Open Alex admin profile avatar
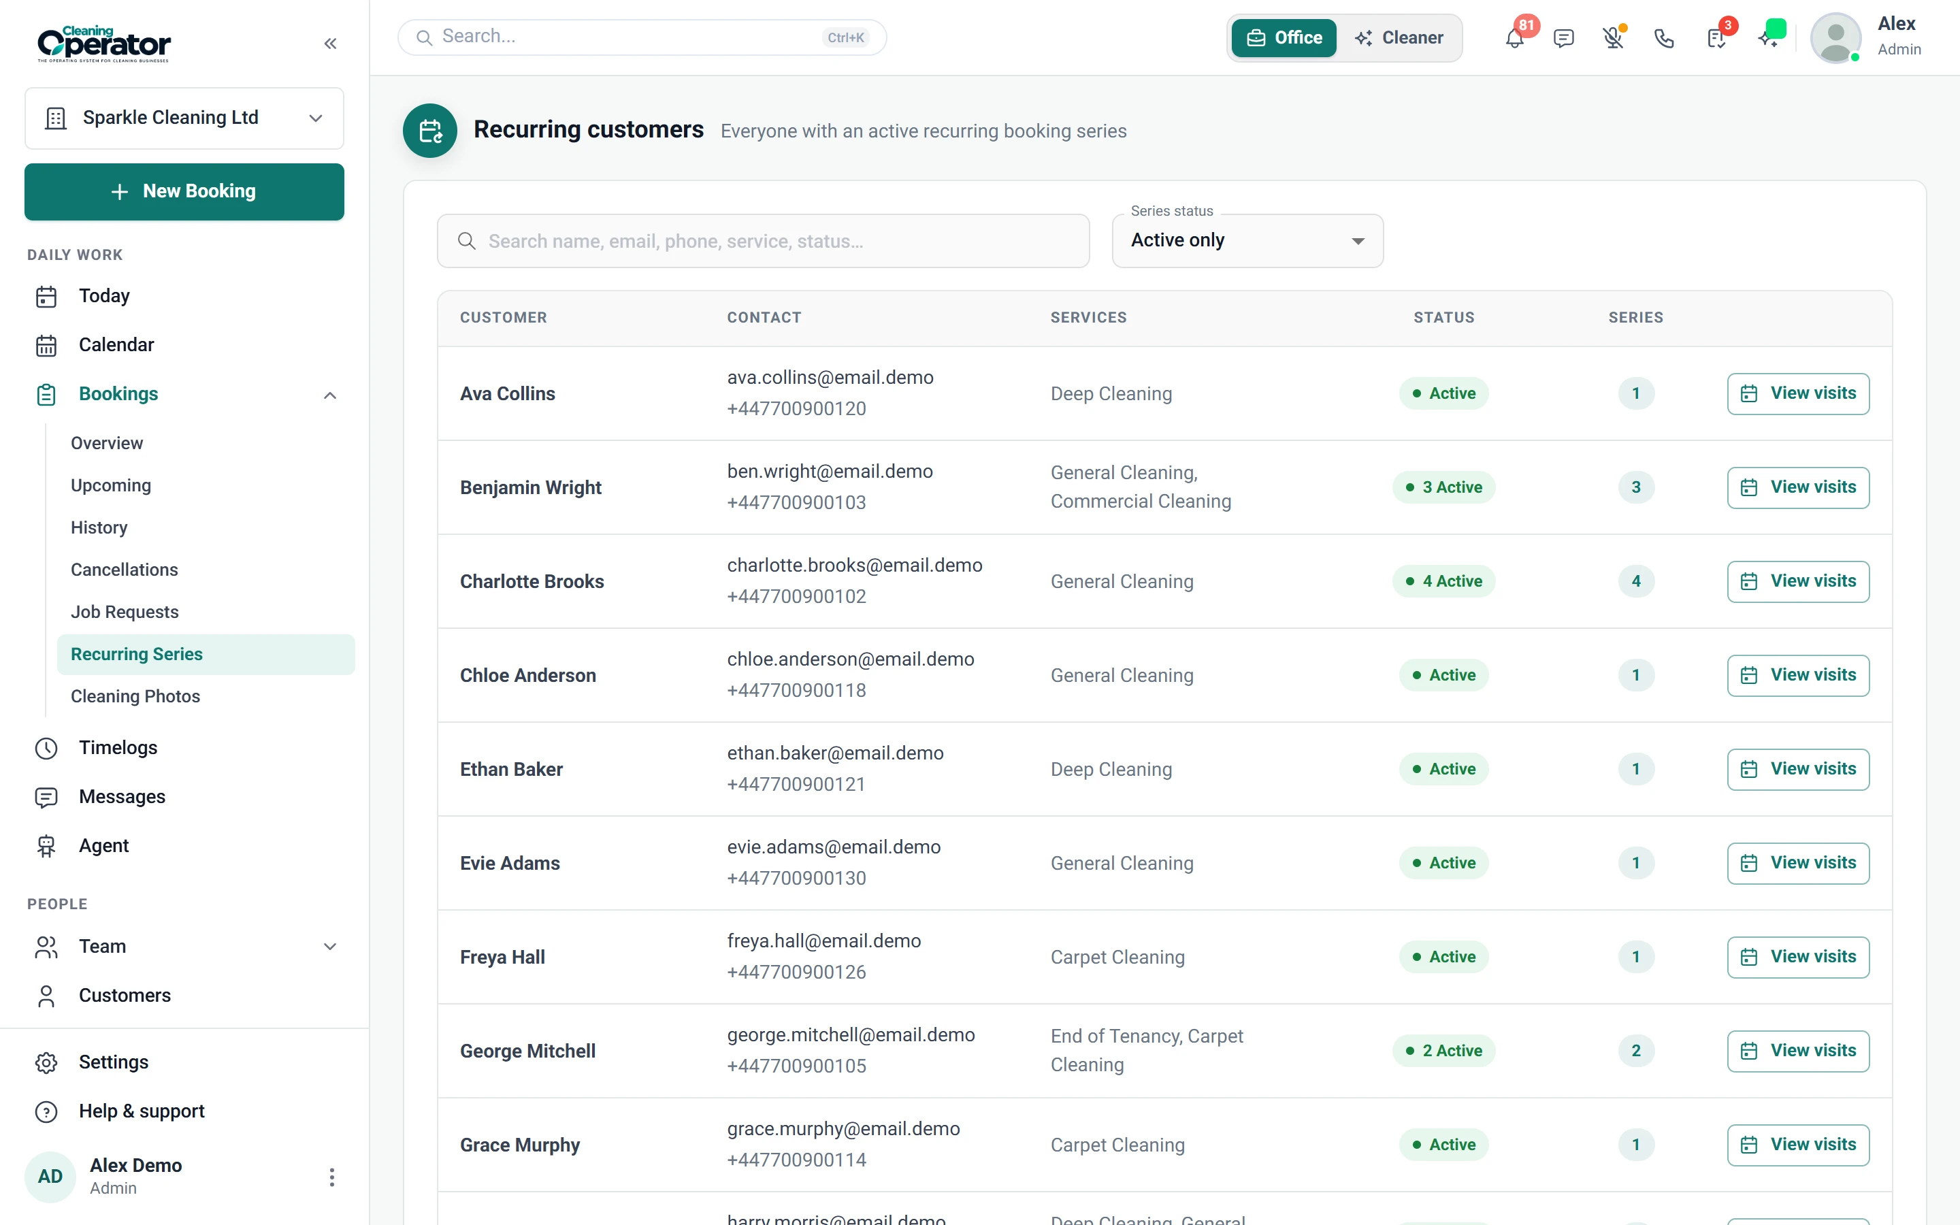 tap(1835, 37)
